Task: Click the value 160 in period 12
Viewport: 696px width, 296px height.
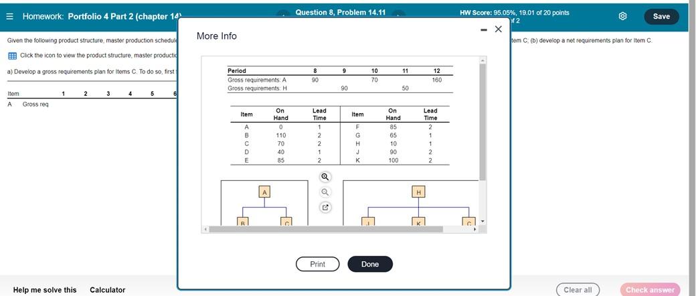Action: point(437,80)
